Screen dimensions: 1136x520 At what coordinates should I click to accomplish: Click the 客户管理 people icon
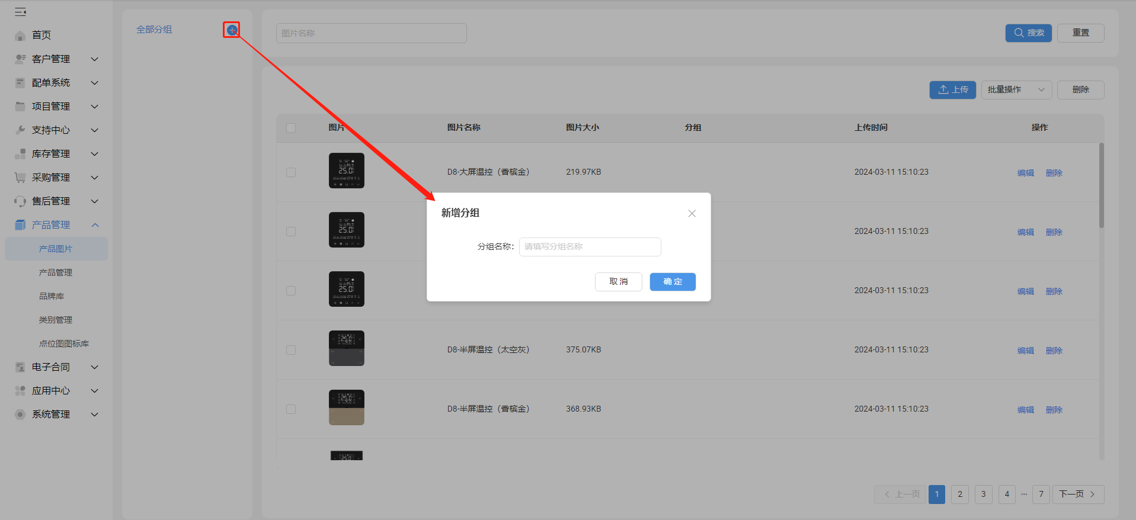click(20, 59)
